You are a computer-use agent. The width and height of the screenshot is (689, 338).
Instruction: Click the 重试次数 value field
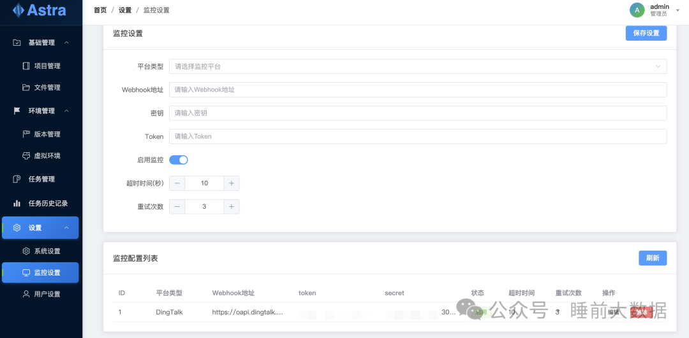pos(204,206)
